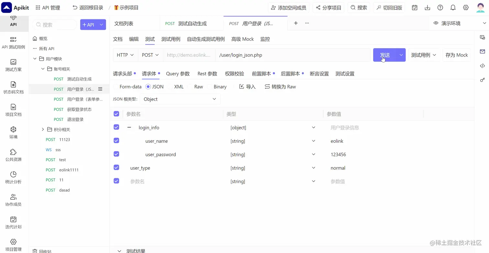Screen dimensions: 489x253
Task: Open the HTTP protocol dropdown
Action: [125, 55]
